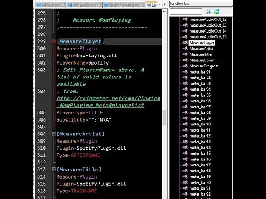Select meter_bar08 in Function List
Screen dimensions: 266x199
199,113
